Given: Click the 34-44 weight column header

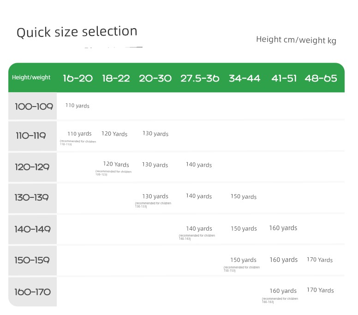Looking at the screenshot, I should tap(245, 78).
